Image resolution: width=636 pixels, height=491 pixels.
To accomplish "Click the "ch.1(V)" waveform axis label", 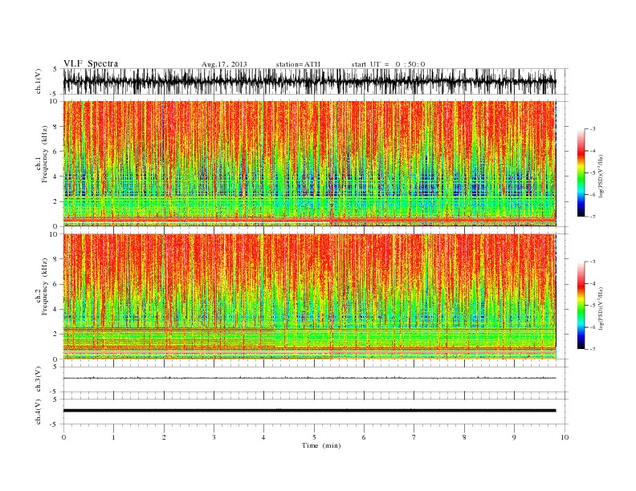I will [39, 81].
